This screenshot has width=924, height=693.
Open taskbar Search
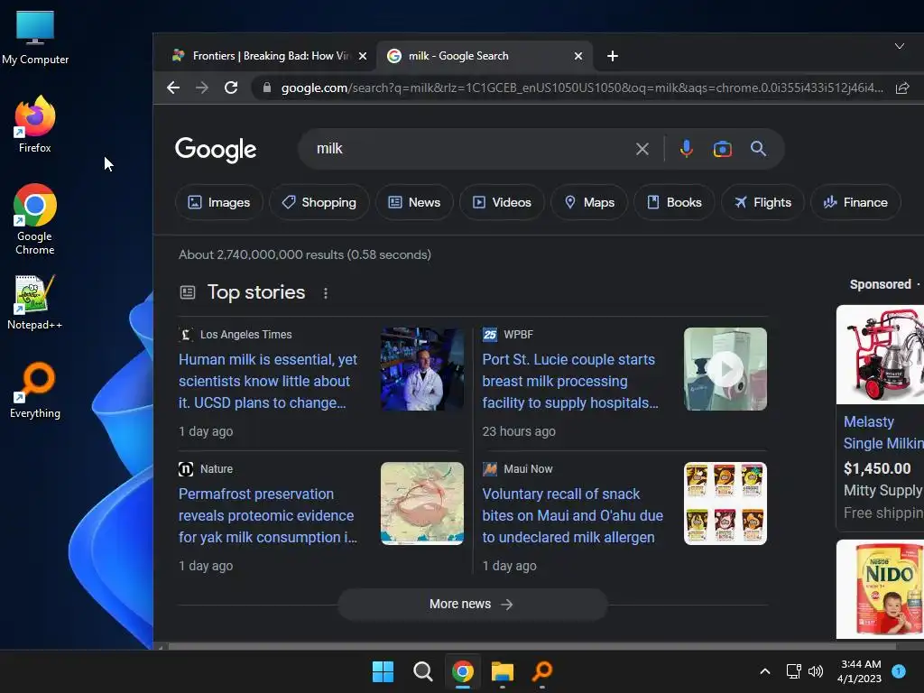tap(422, 671)
